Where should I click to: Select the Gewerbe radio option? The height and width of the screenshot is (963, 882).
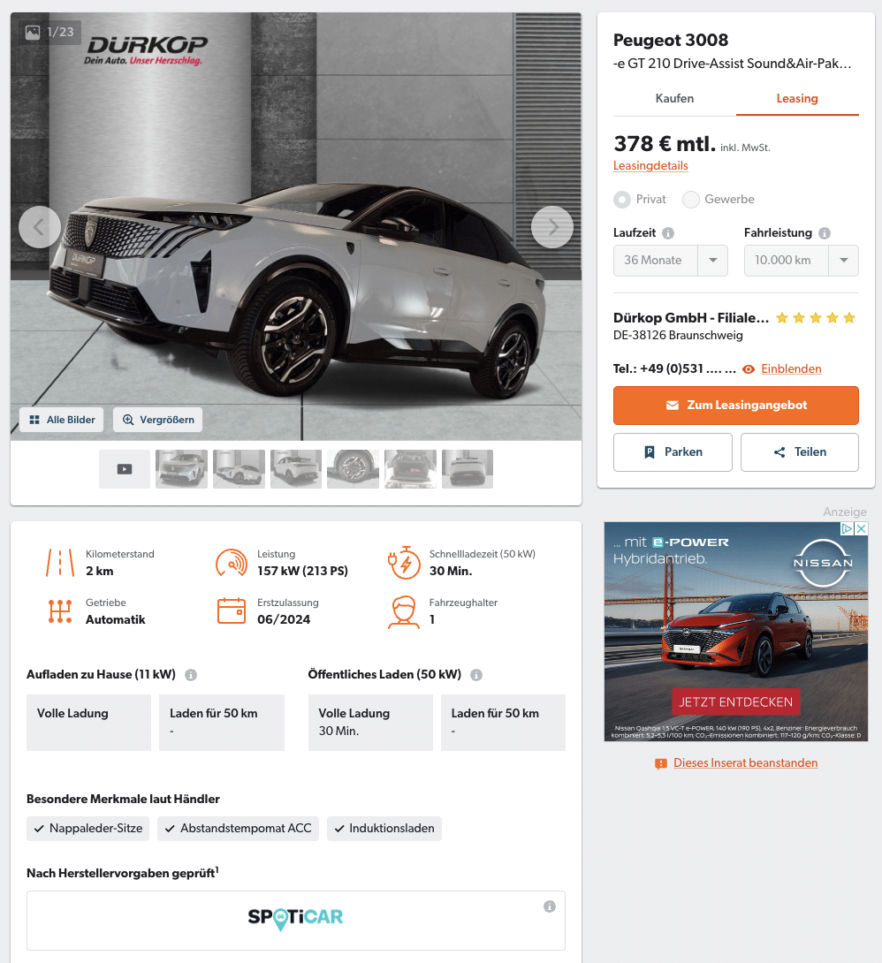click(x=691, y=200)
